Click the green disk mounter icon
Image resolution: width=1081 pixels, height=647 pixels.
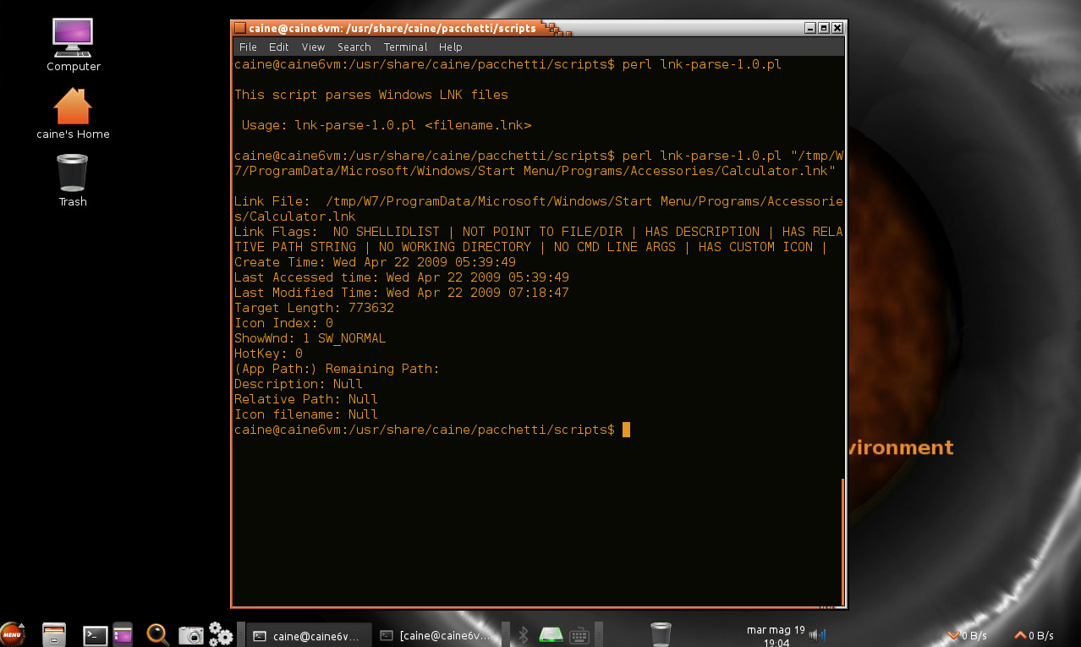click(551, 634)
